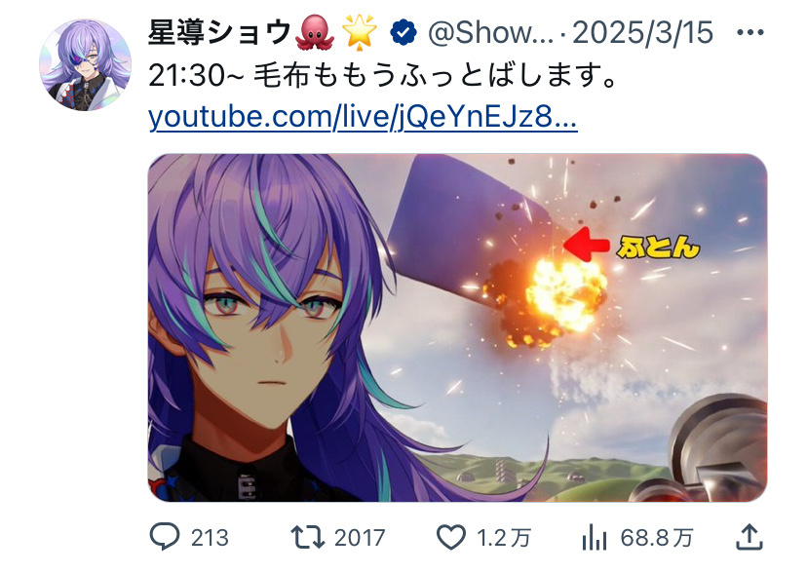This screenshot has height=573, width=807.
Task: Click the octopus emoji beside the name
Action: pyautogui.click(x=315, y=32)
